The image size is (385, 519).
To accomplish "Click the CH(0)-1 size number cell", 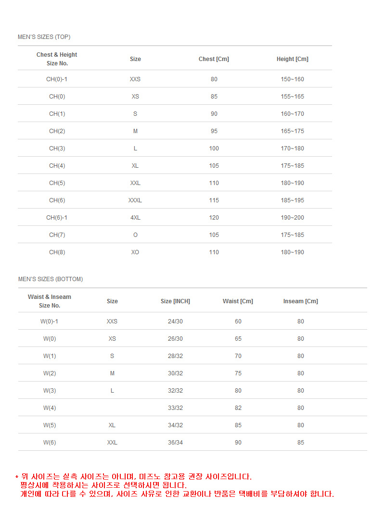I will 57,79.
